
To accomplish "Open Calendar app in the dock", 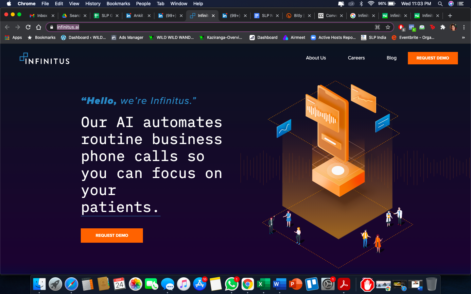I will coord(119,284).
